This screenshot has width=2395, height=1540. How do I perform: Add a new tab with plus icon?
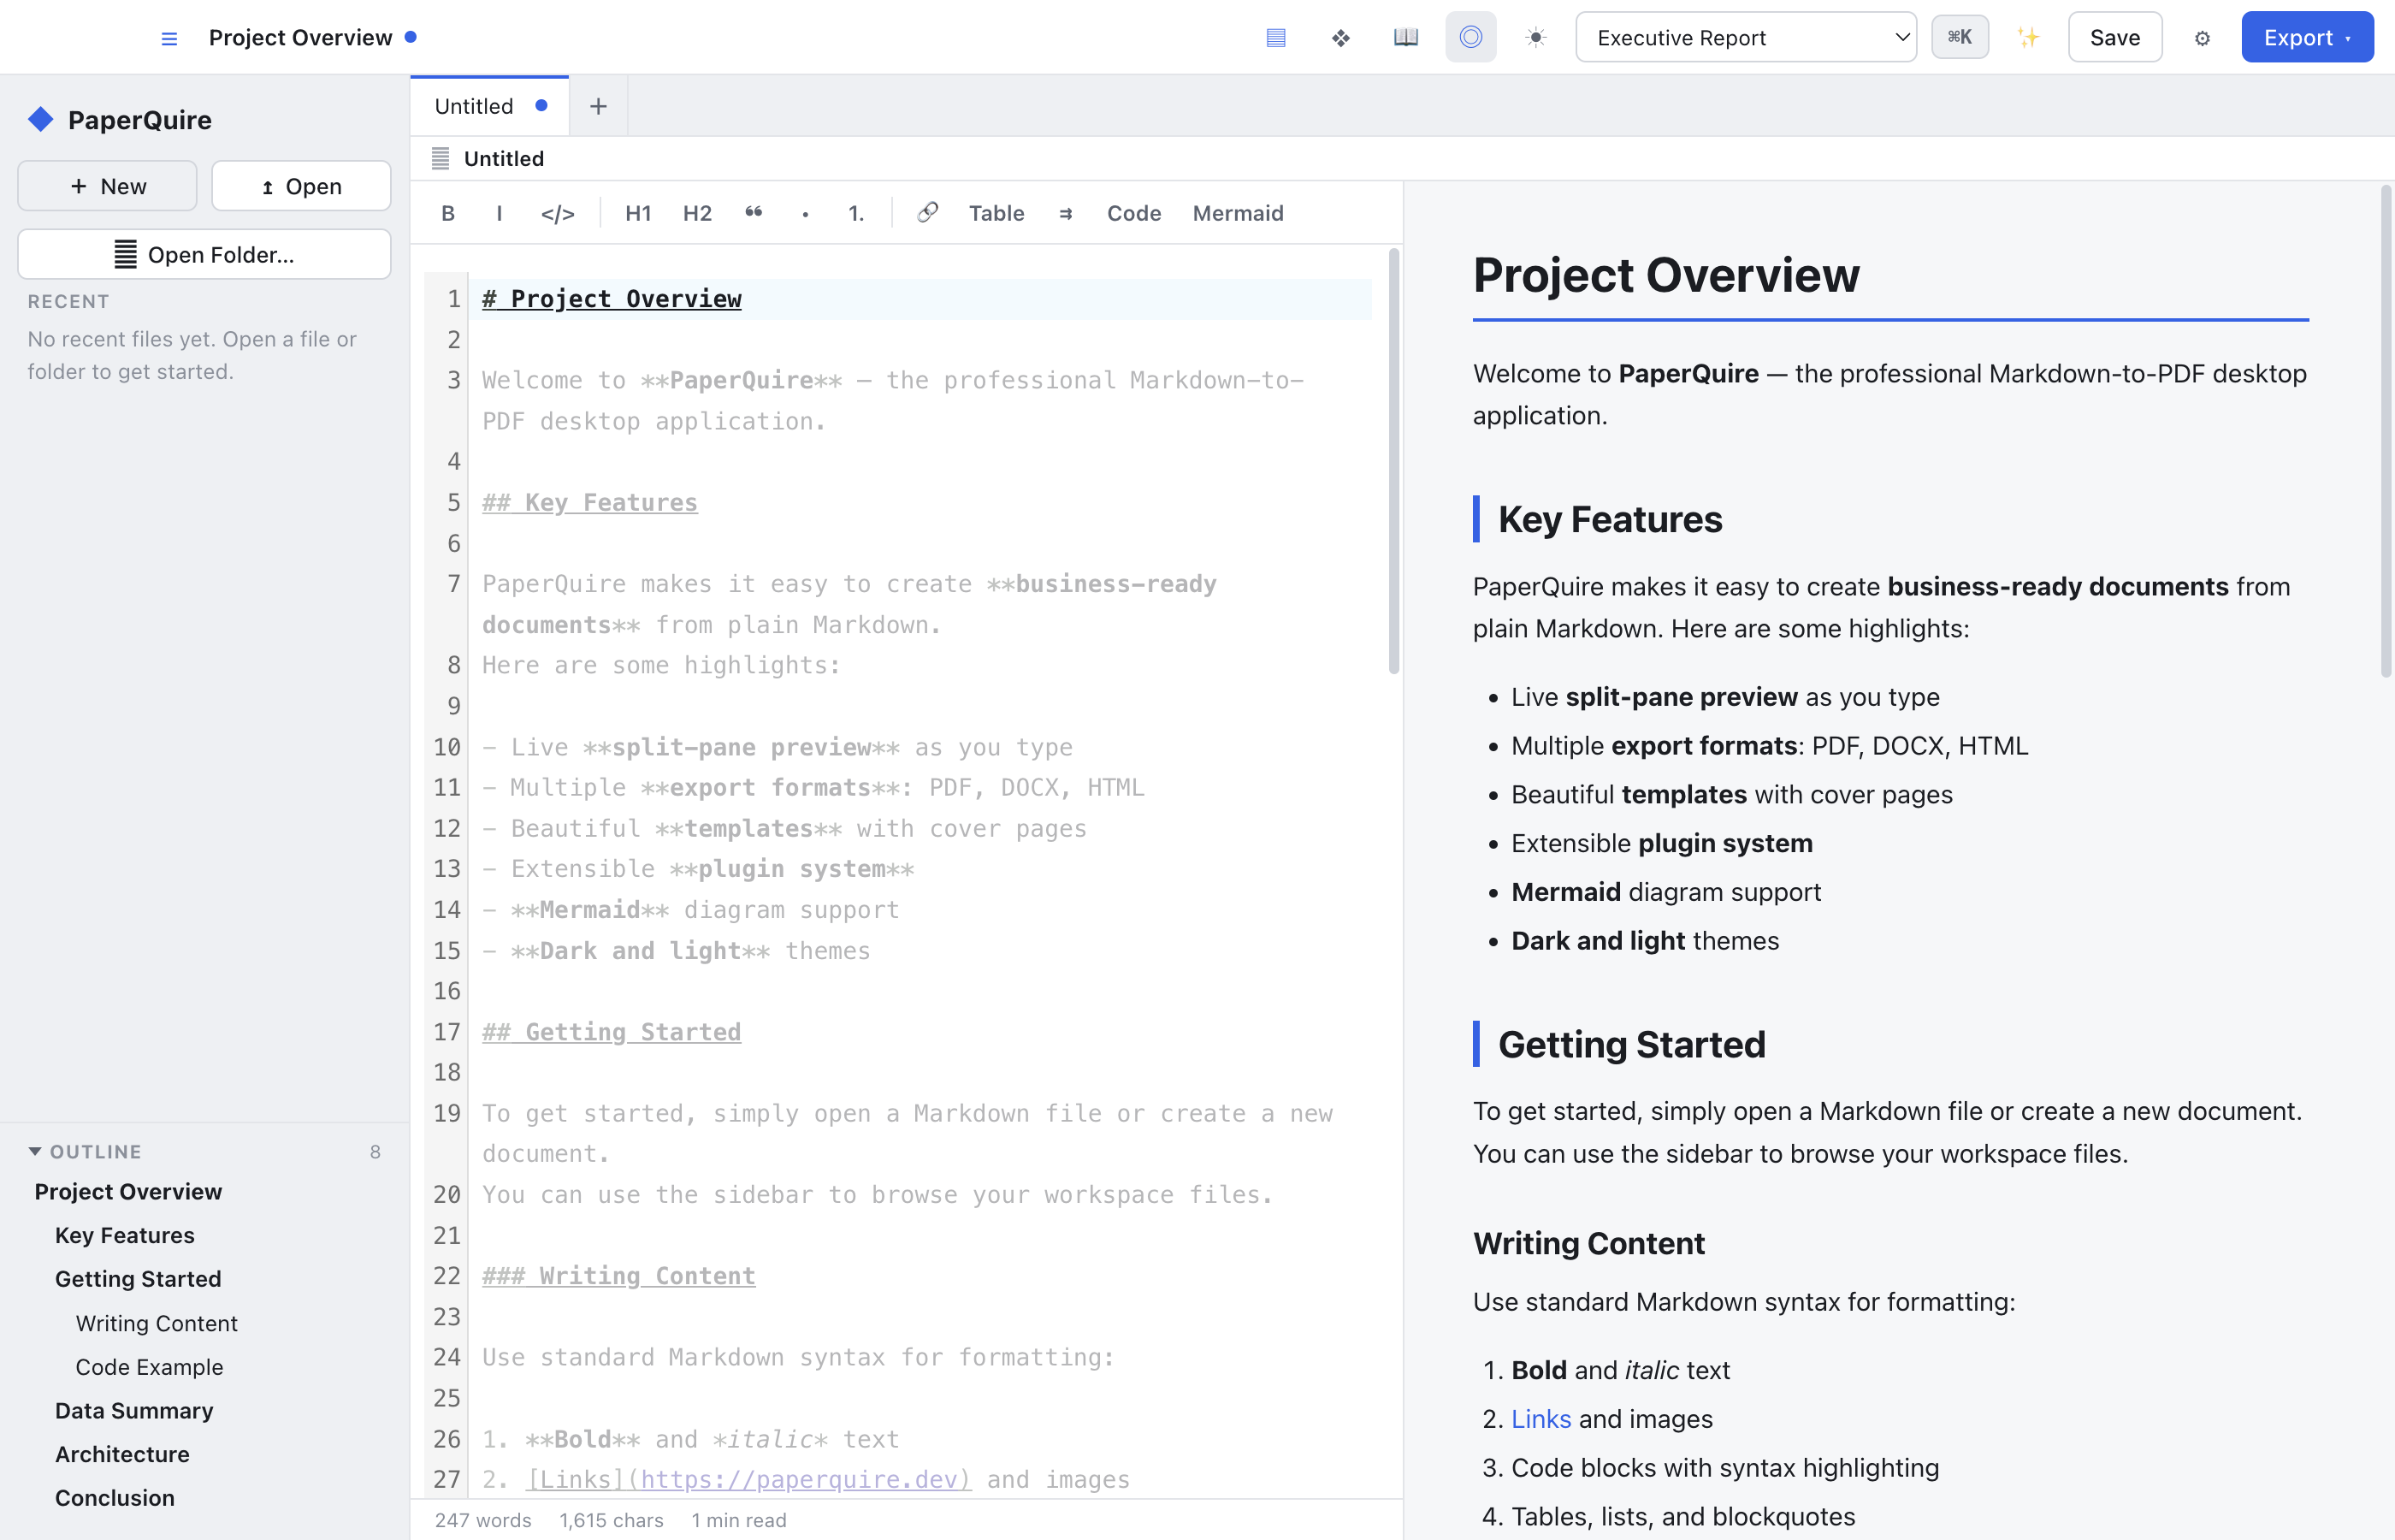pyautogui.click(x=598, y=106)
